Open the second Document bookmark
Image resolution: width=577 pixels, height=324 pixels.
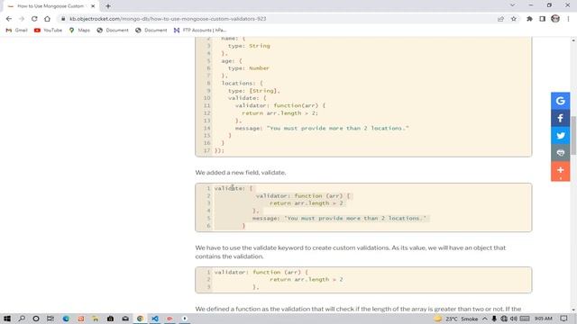click(151, 30)
